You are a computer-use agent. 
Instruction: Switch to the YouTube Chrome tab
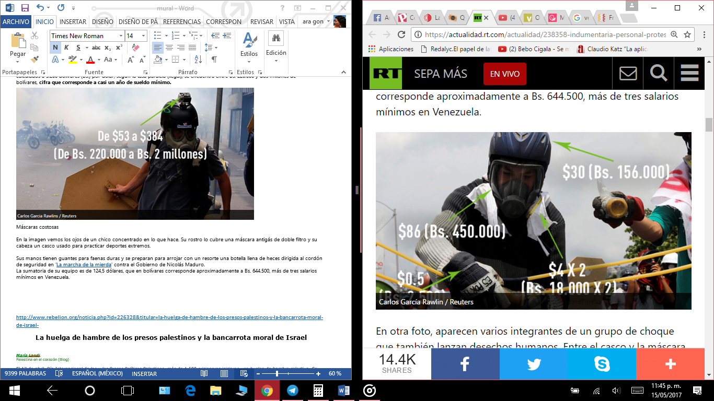click(x=506, y=18)
